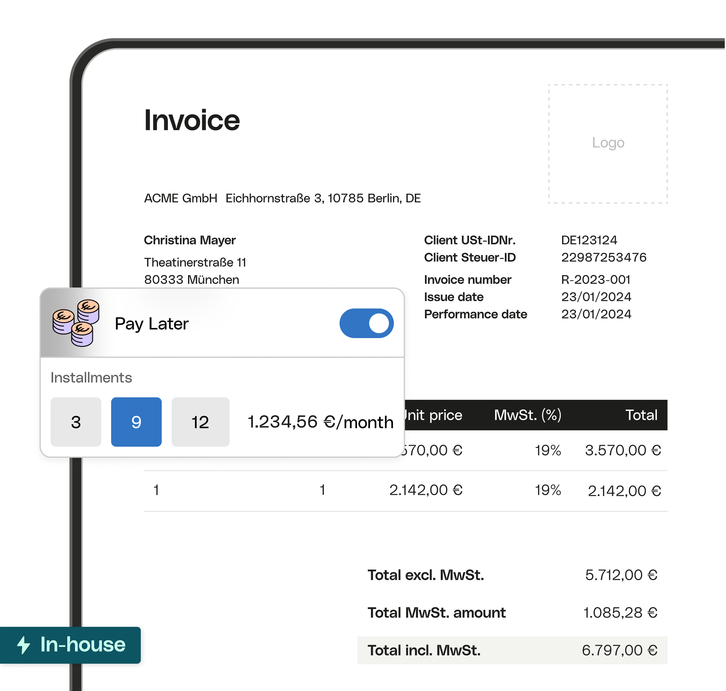Click the Total incl. MwSt. label
Screen dimensions: 726x691
(x=424, y=650)
